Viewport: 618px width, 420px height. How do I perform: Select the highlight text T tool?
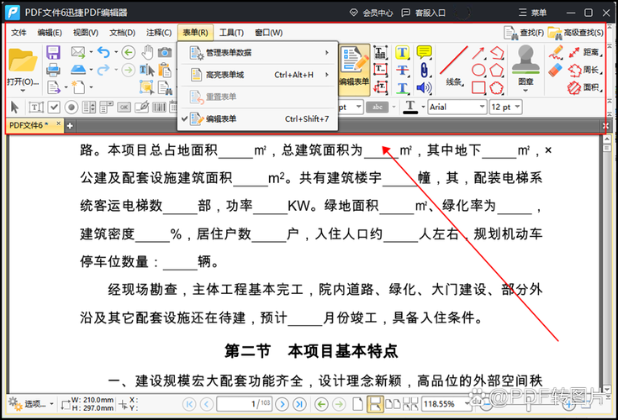pyautogui.click(x=402, y=52)
